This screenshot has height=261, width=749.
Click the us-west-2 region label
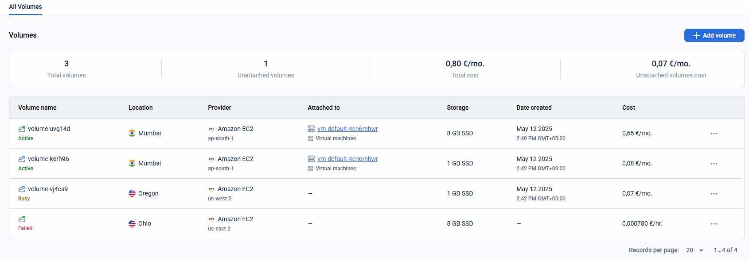[220, 199]
